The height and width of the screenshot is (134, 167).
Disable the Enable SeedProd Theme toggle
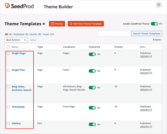pos(154,24)
